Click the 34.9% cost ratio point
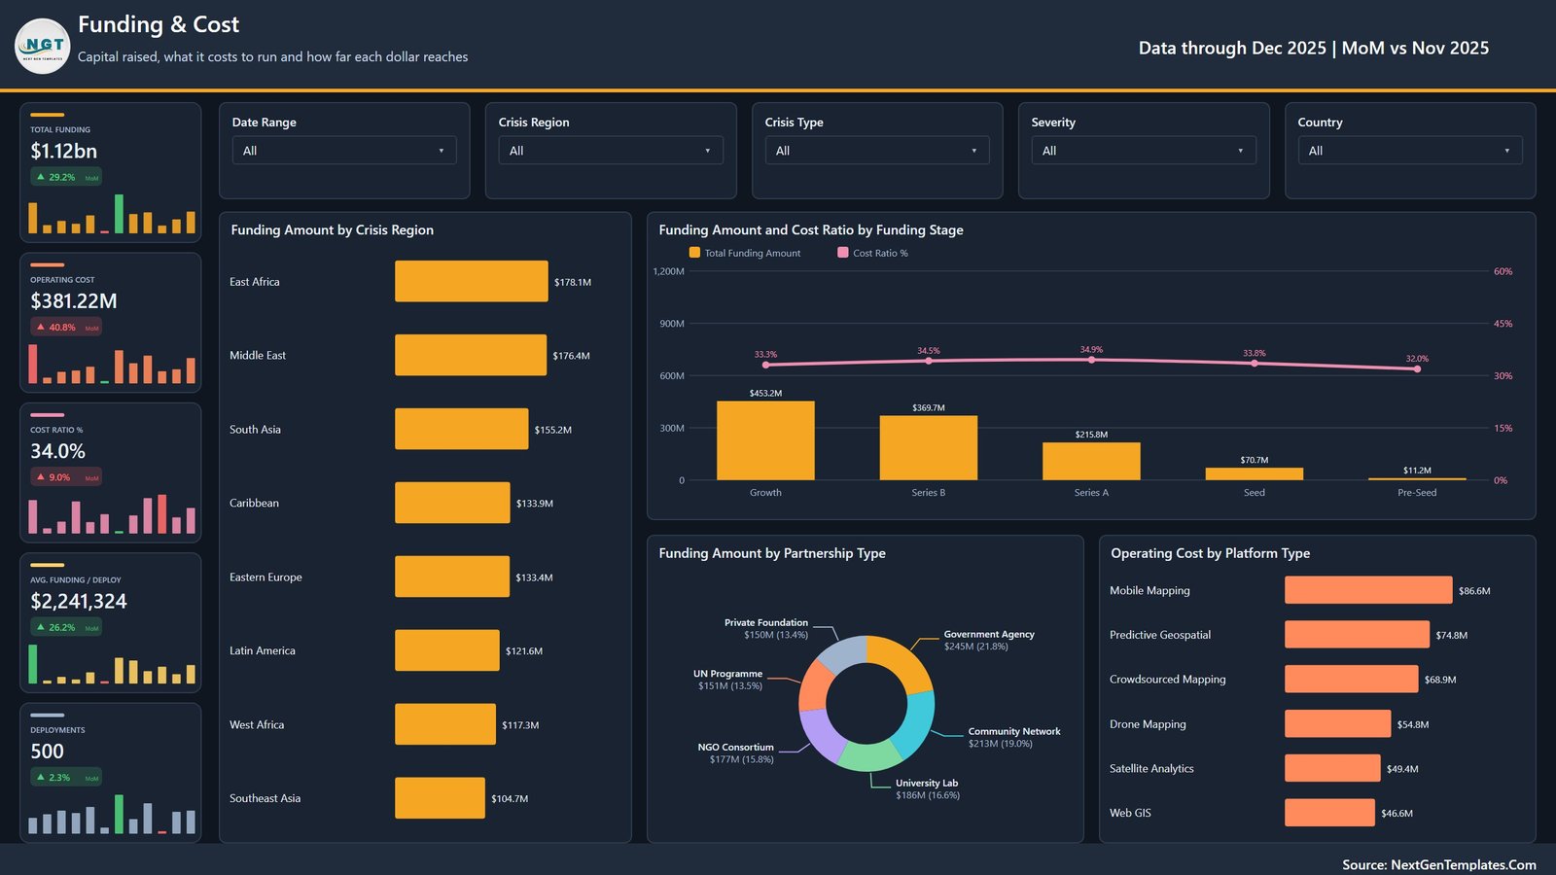 [1091, 360]
